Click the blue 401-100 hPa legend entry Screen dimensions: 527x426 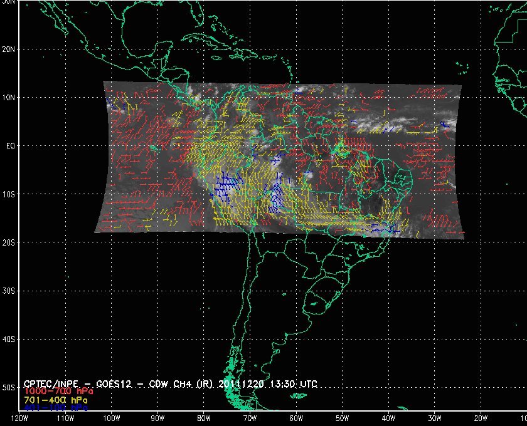point(55,408)
